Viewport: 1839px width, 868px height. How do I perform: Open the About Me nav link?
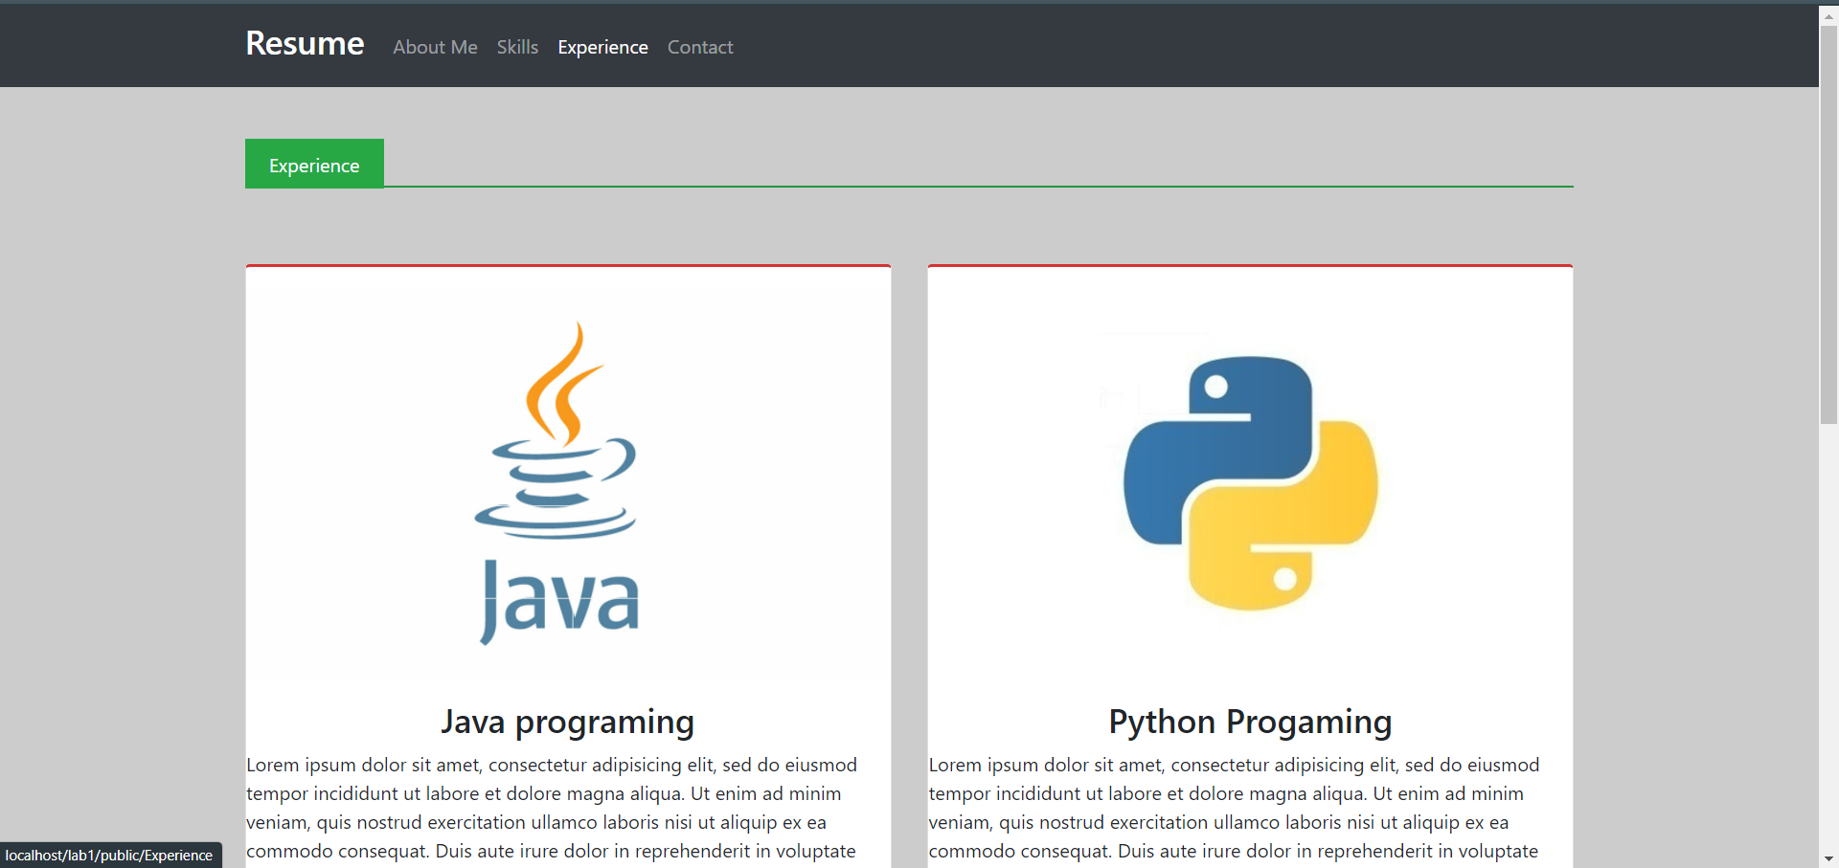(x=435, y=47)
